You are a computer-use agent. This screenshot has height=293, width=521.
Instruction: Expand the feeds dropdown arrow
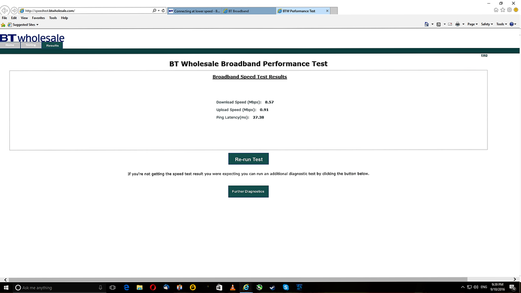[x=444, y=25]
